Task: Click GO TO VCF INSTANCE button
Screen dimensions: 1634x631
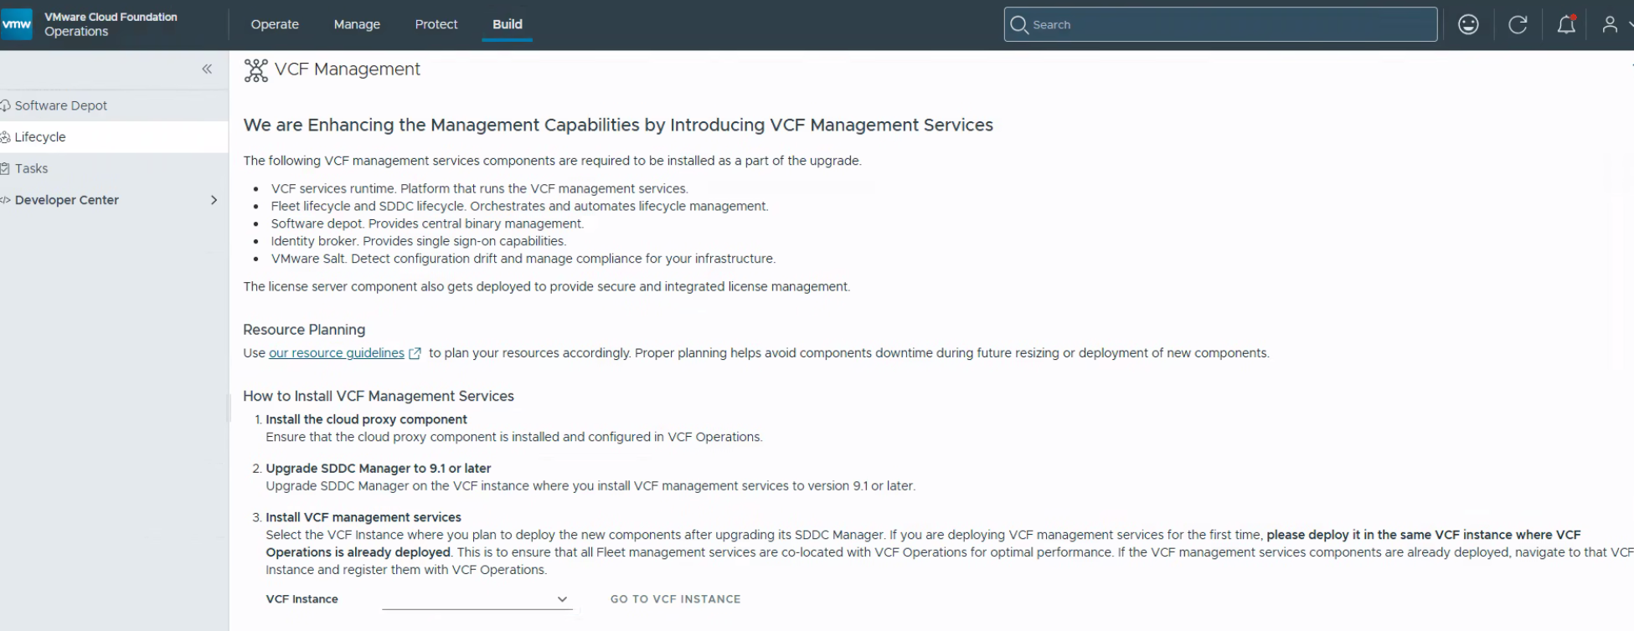Action: click(x=676, y=599)
